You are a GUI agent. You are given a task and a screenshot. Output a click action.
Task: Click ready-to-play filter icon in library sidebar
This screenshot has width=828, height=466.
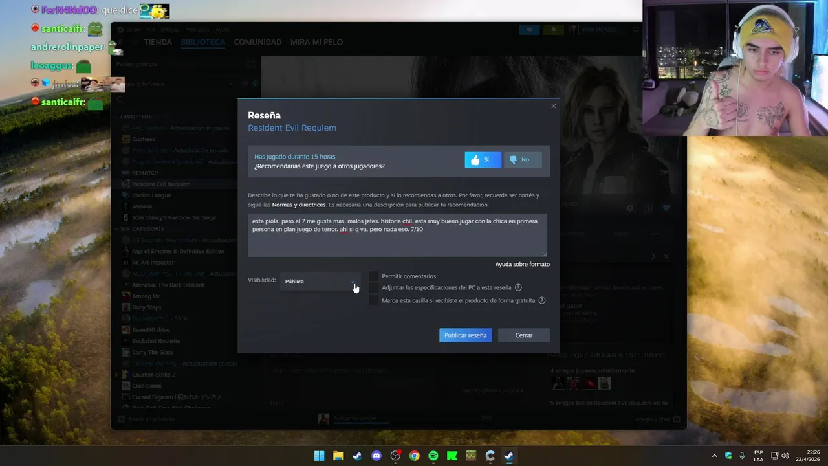pyautogui.click(x=255, y=83)
